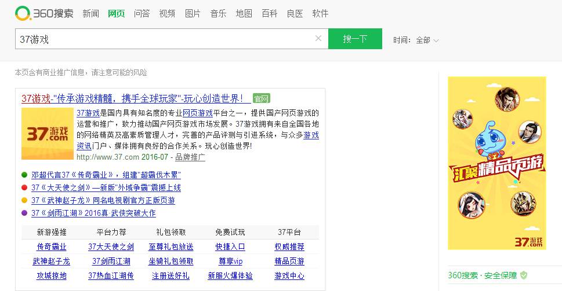Go to the 软件 tab

320,13
